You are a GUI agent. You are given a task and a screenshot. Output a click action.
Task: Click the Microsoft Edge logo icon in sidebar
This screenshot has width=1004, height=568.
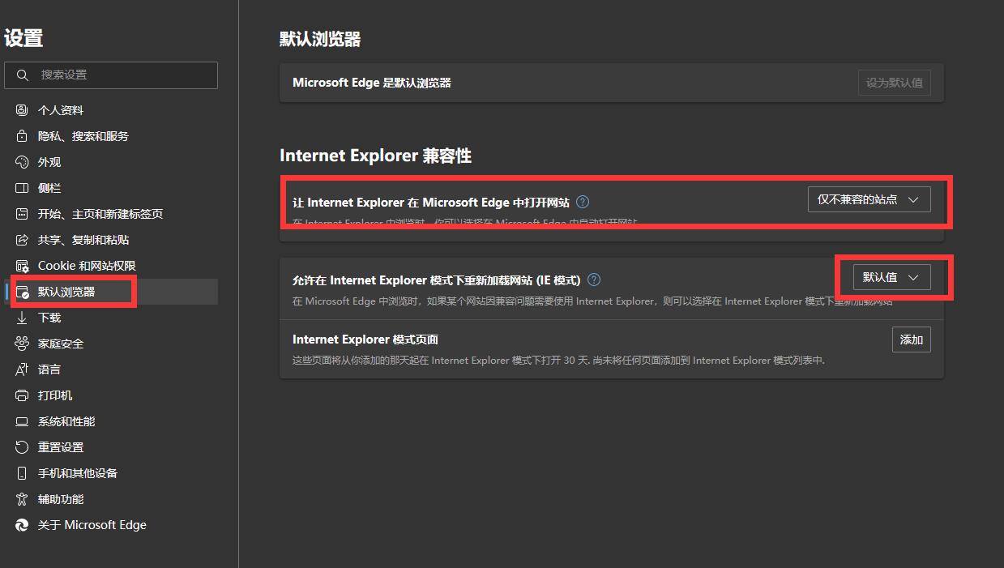[x=22, y=525]
